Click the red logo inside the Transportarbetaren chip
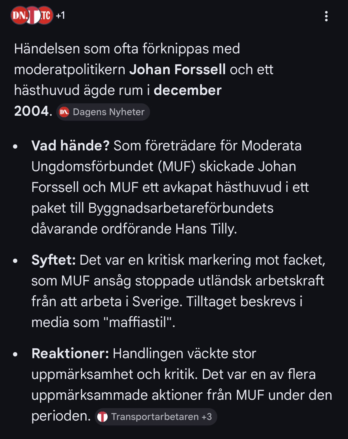The width and height of the screenshot is (348, 439). [x=102, y=417]
